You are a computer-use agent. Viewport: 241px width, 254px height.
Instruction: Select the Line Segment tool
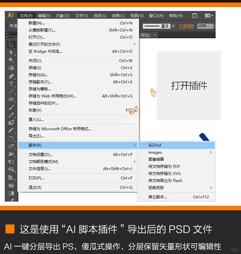click(11, 92)
